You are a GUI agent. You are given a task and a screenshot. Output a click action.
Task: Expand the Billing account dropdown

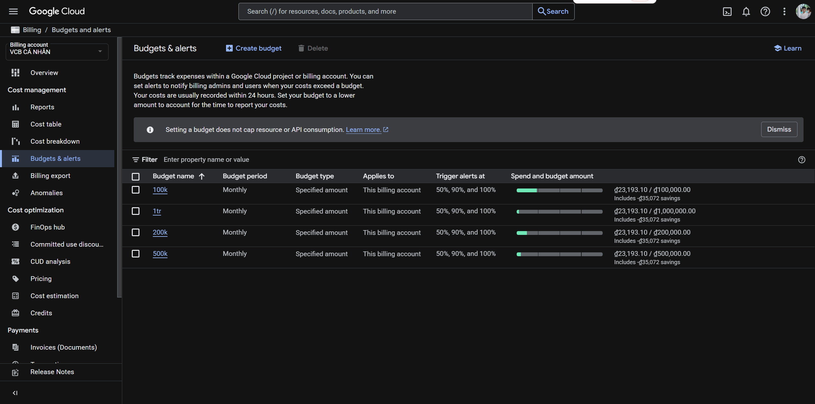[x=100, y=51]
